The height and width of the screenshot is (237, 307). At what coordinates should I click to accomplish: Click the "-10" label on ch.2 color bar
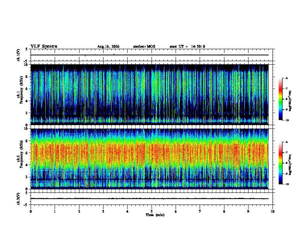pos(286,184)
